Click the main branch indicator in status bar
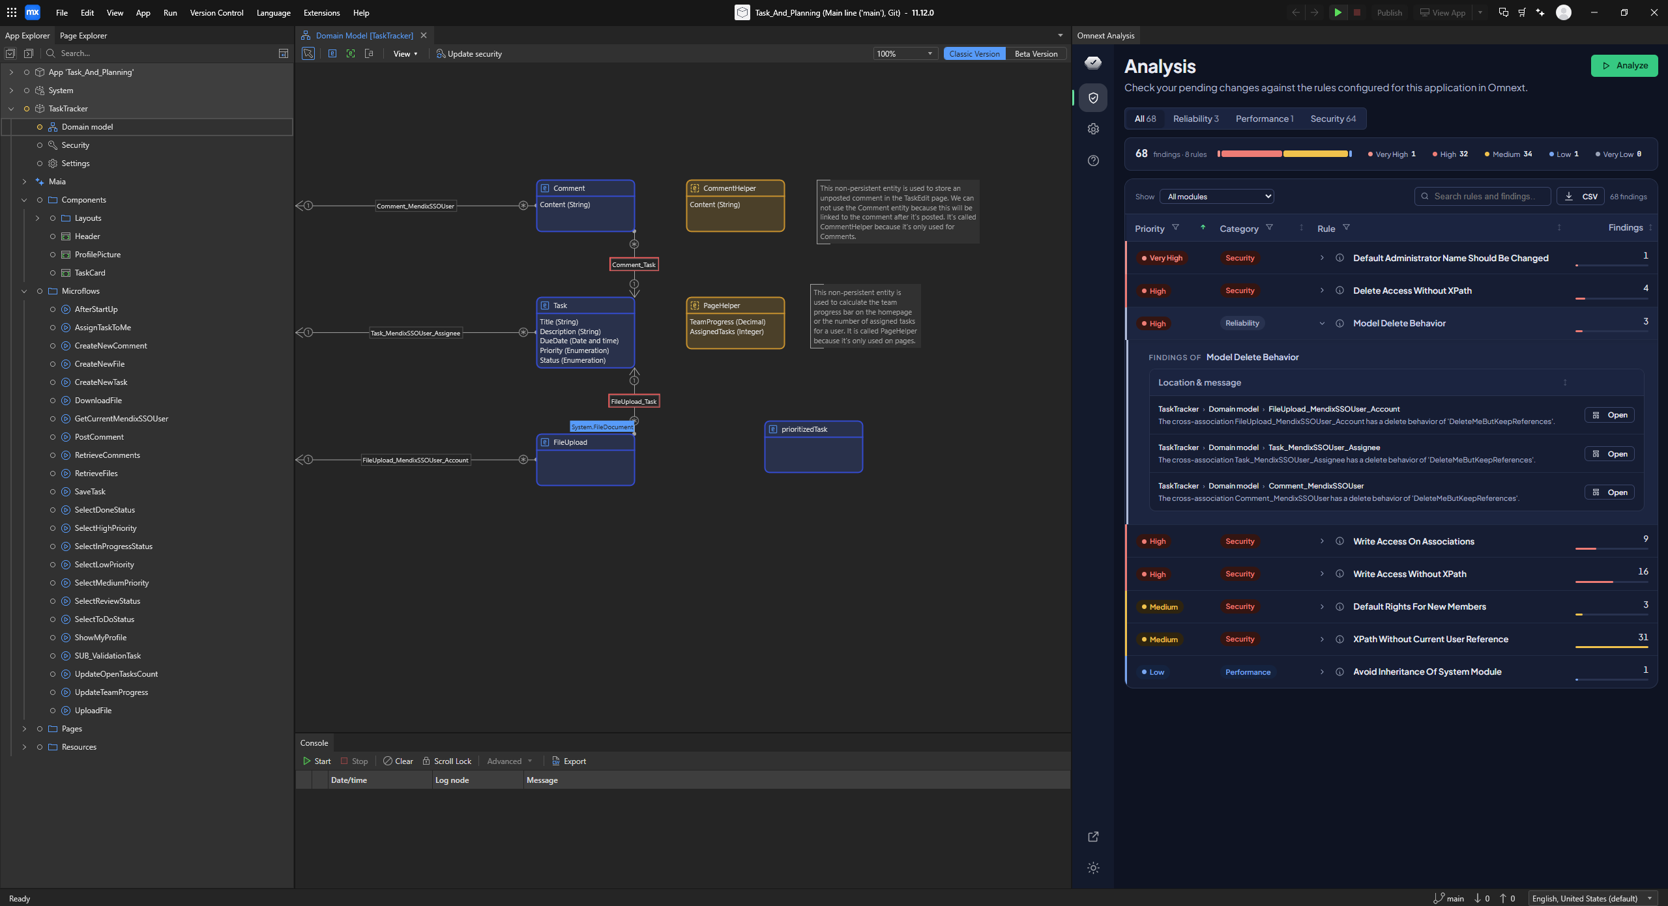This screenshot has height=906, width=1668. point(1448,899)
